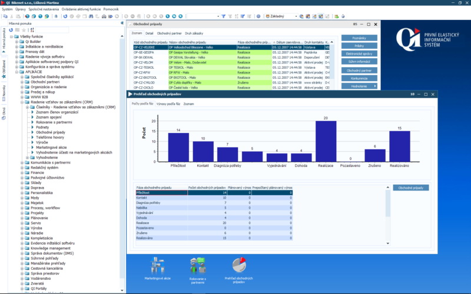Screen dimensions: 471x294
Task: Expand the Financie folder
Action: (x=22, y=173)
